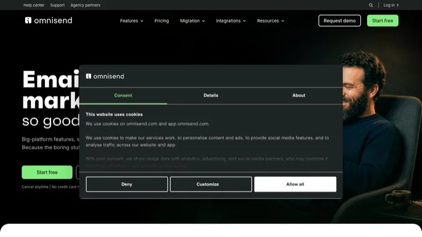This screenshot has height=237, width=422.
Task: Deny all cookies
Action: (x=127, y=184)
